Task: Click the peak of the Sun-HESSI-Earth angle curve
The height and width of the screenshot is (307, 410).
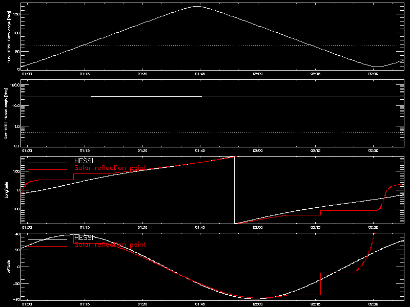Action: [x=197, y=7]
